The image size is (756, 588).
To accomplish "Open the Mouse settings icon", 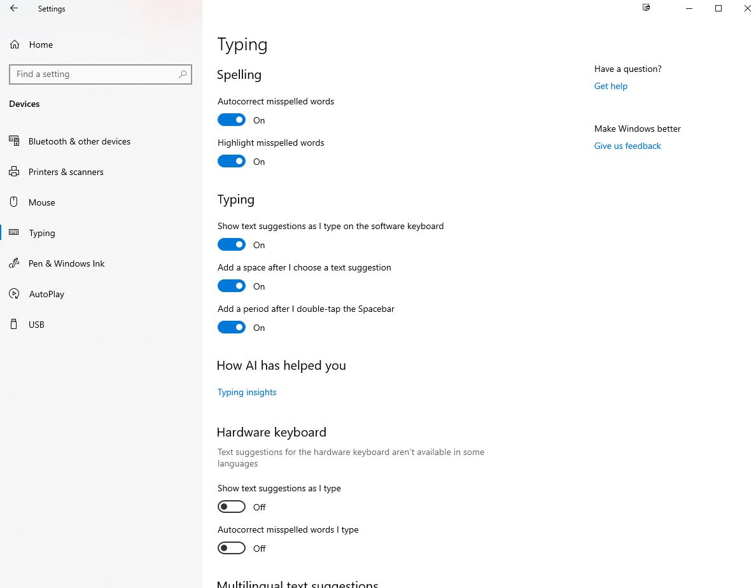I will coord(14,202).
